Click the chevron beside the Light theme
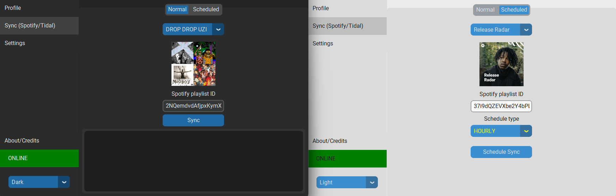Viewport: 616px width, 196px height. click(x=372, y=182)
